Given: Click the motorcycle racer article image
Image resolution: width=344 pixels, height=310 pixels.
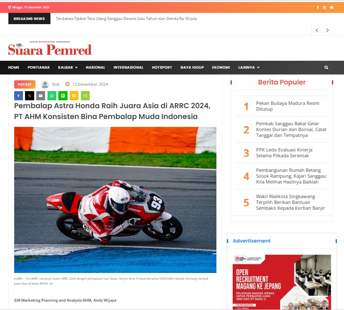Looking at the screenshot, I should [x=115, y=200].
